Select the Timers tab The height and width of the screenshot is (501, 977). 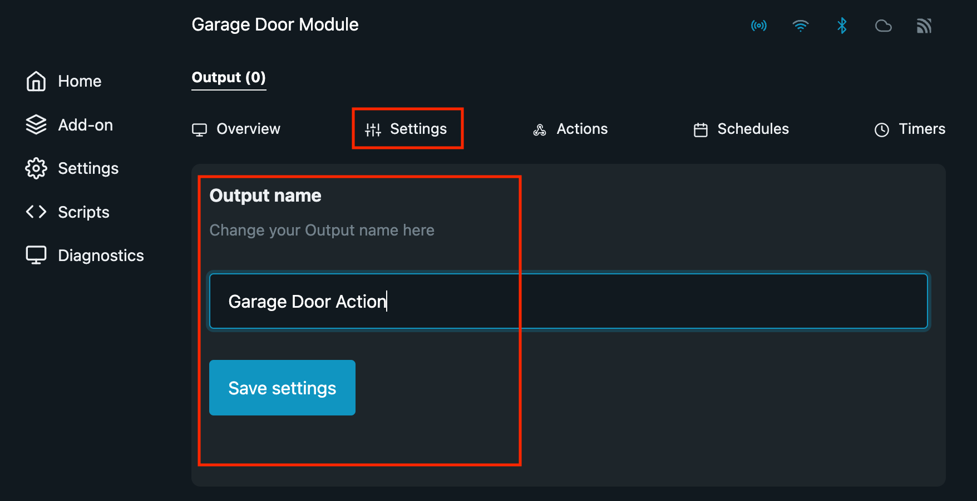910,129
